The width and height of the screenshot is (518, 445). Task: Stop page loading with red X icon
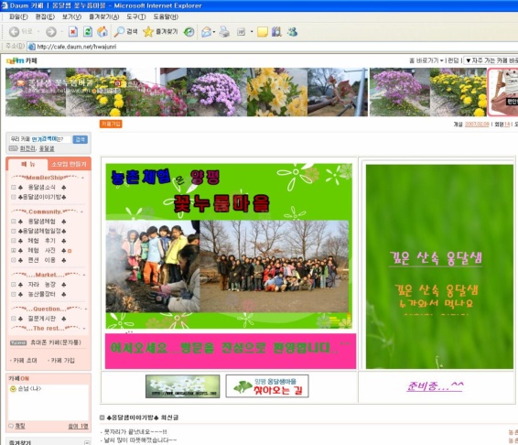(x=73, y=32)
